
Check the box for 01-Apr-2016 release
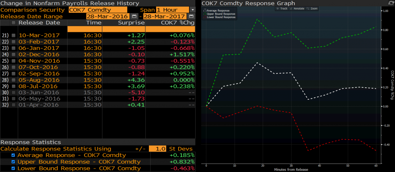coord(14,105)
